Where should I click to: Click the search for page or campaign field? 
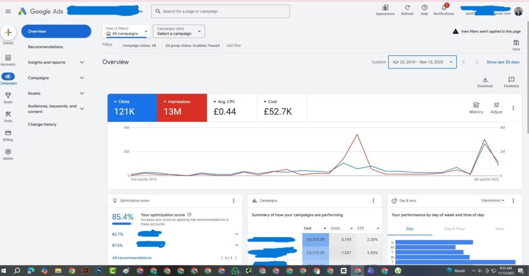coord(220,11)
